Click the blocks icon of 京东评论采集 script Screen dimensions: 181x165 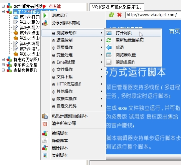coord(9,65)
